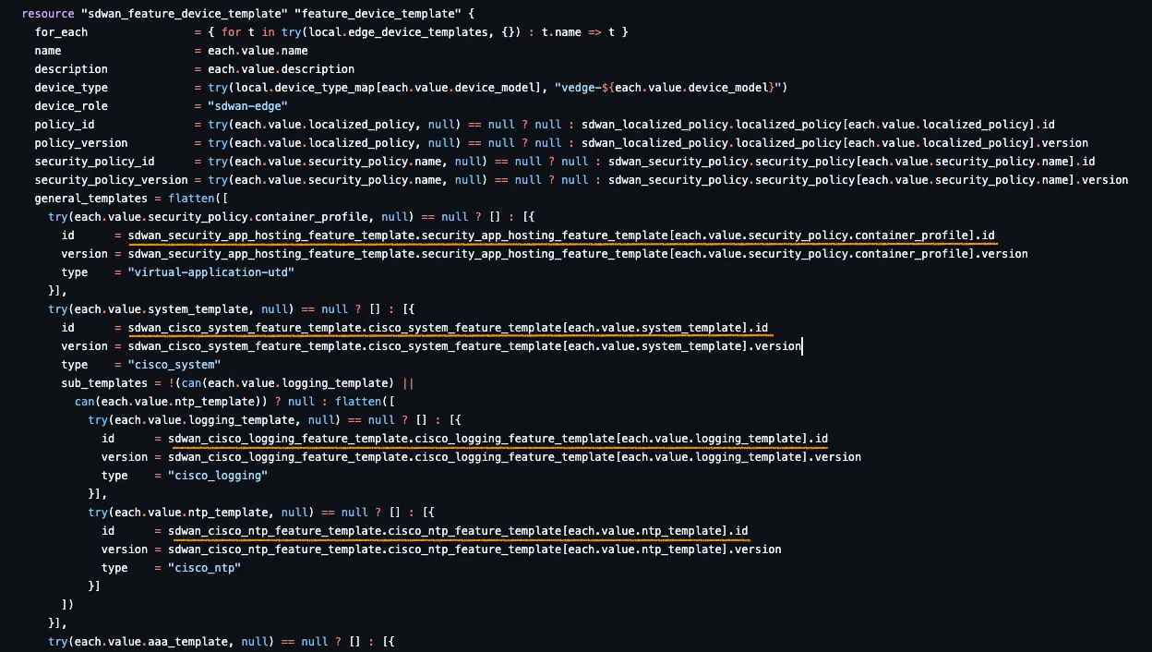Click the underlined cisco logging template id reference
Screen dimensions: 1152x652
[x=498, y=439]
